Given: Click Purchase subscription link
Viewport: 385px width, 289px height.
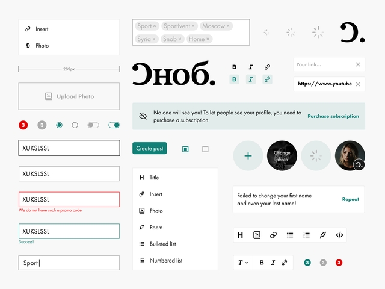Looking at the screenshot, I should pos(333,116).
